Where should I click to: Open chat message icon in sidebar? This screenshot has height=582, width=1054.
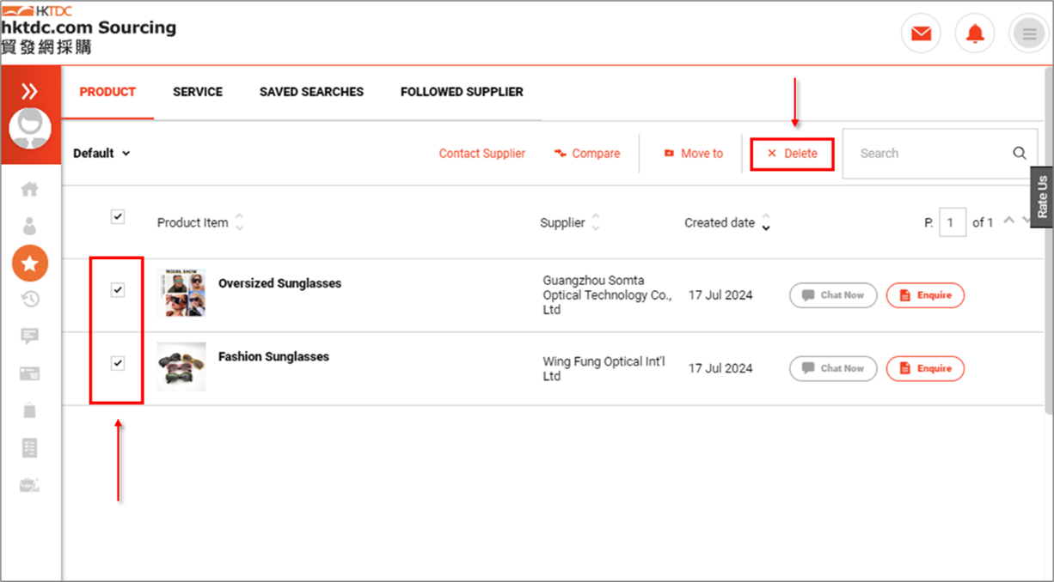pyautogui.click(x=30, y=336)
